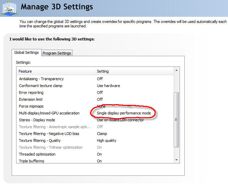Open the 'High quality' texture filtering value
Viewport: 228px width, 184px height.
click(x=106, y=140)
